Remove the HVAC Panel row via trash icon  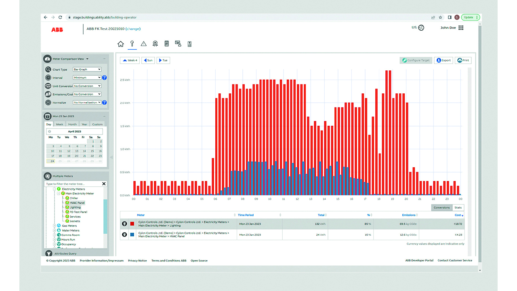[125, 234]
